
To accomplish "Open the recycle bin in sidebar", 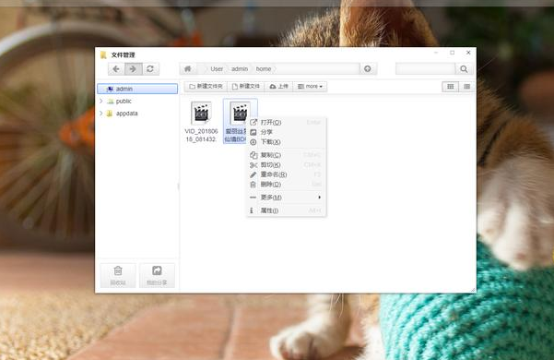I will tap(118, 275).
